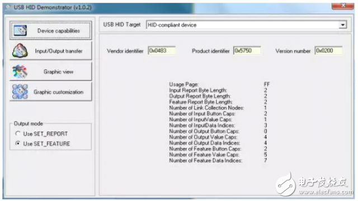Select the Use SET_REPORT radio button
This screenshot has width=358, height=201.
pos(17,133)
